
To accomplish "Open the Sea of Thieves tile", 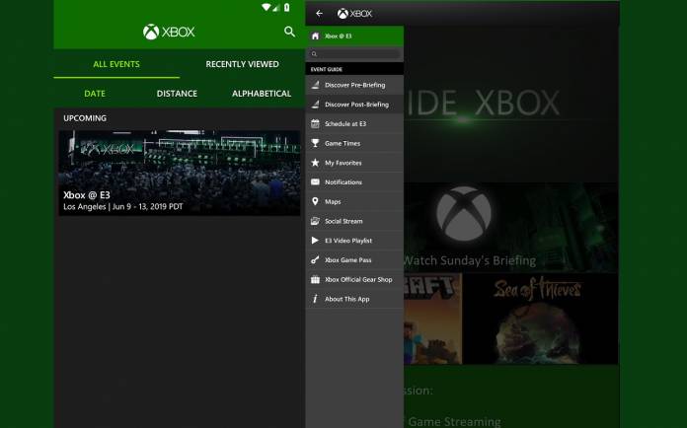I will coord(540,319).
